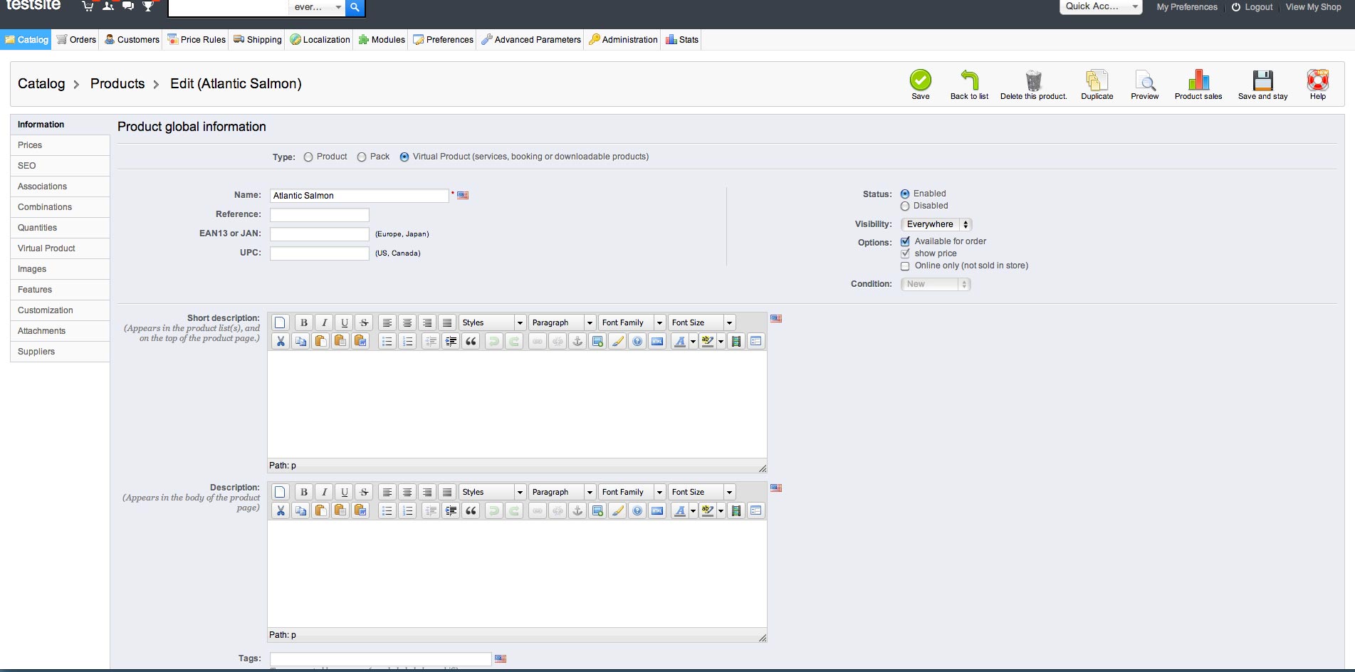1355x672 pixels.
Task: Insert embedded media in Description editor
Action: (736, 510)
